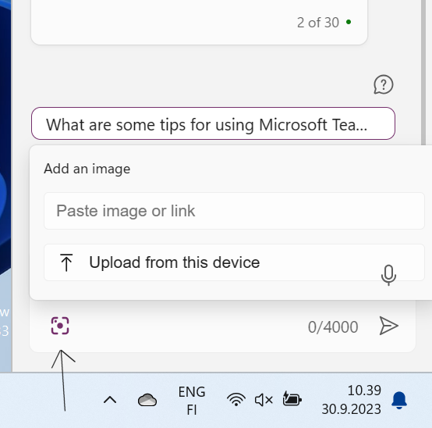Open battery status icon in taskbar
Screen dimensions: 432x428
(292, 399)
